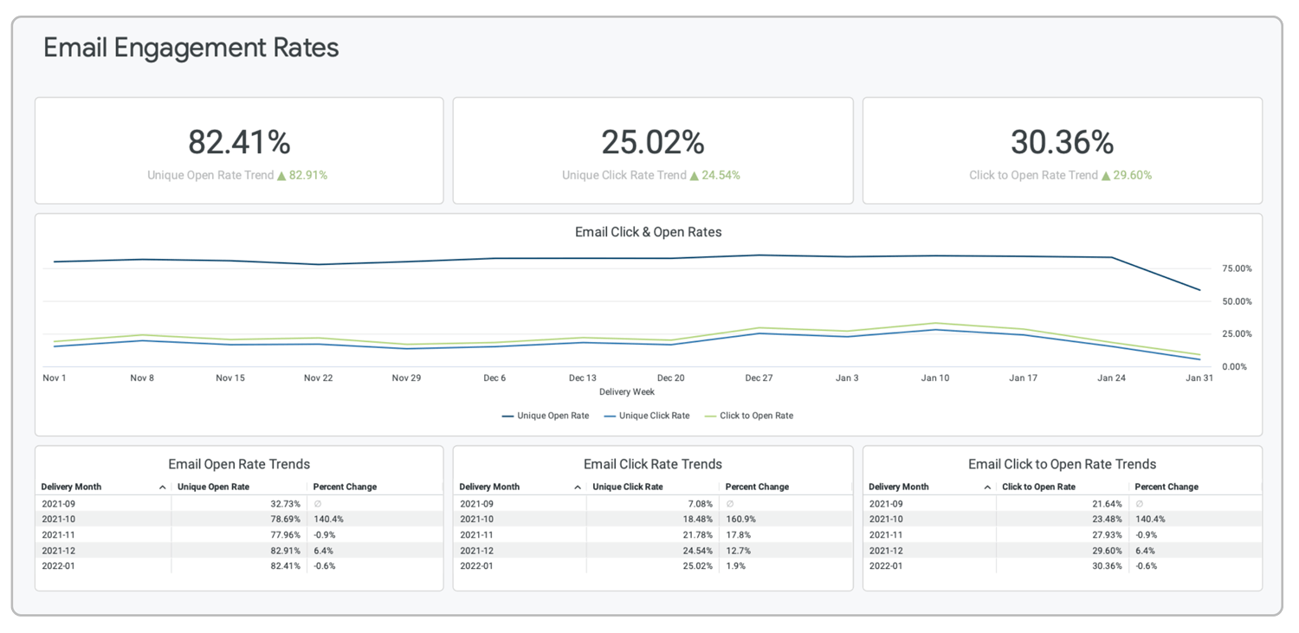This screenshot has height=633, width=1299.
Task: Toggle Unique Open Rate series in chart legend
Action: (x=546, y=416)
